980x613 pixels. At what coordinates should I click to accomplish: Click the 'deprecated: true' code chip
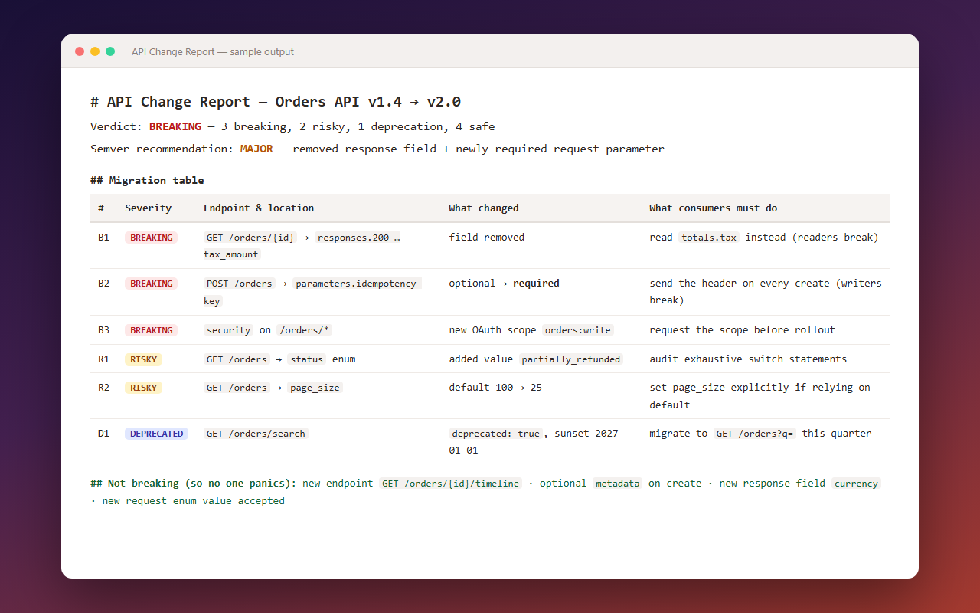pos(496,434)
